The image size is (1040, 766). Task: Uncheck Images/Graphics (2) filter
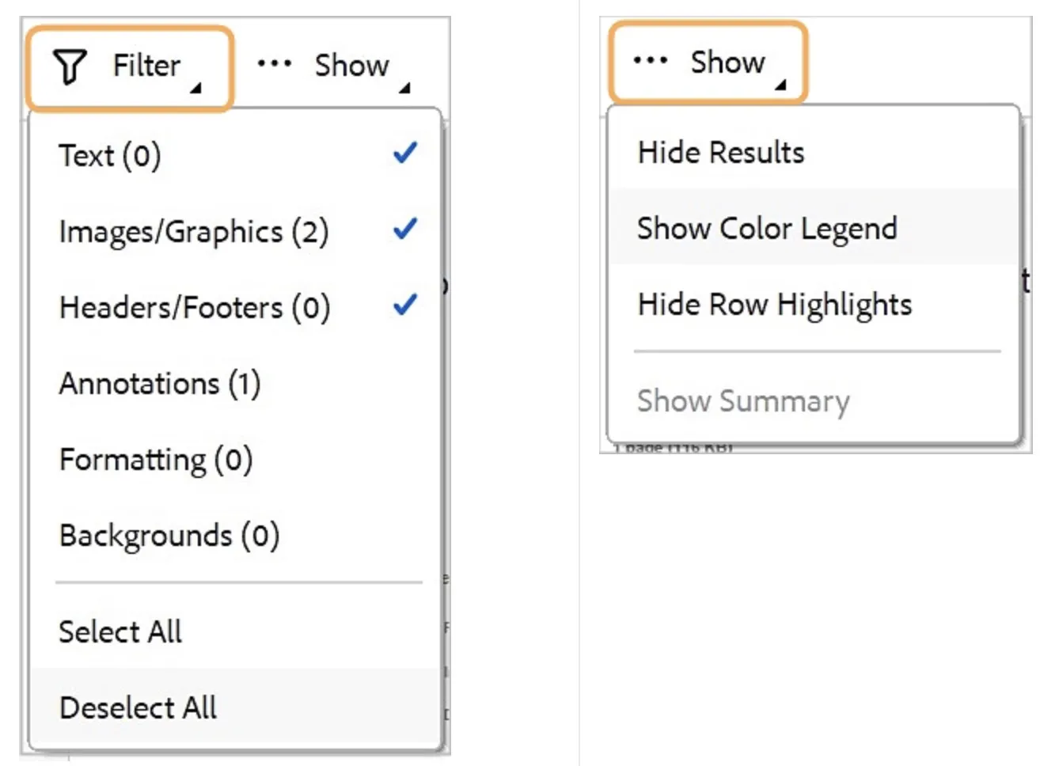tap(405, 229)
